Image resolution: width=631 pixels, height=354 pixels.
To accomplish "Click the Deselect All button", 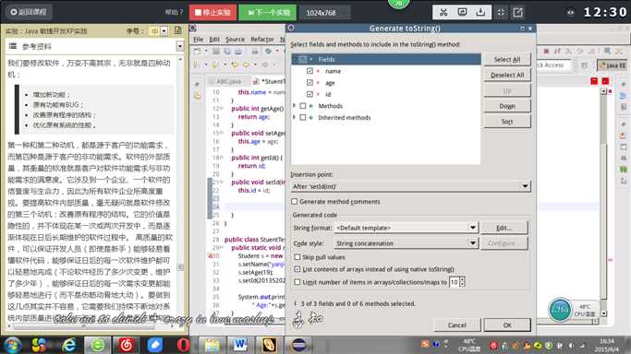I will click(507, 75).
